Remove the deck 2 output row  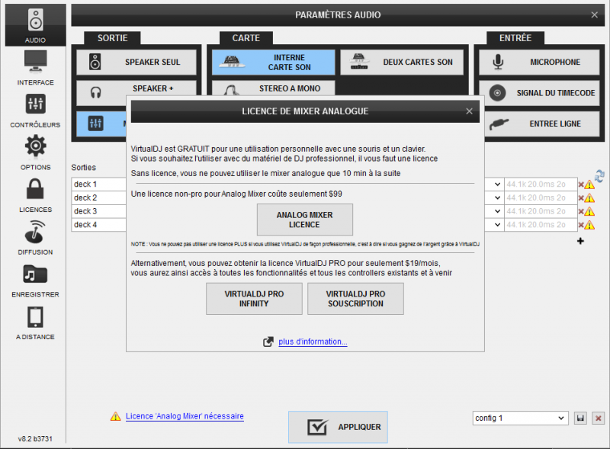581,198
